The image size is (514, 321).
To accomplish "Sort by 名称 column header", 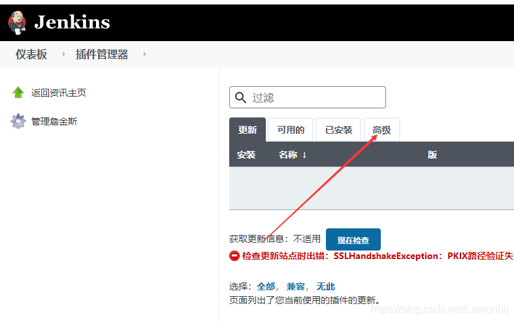I will (x=293, y=155).
